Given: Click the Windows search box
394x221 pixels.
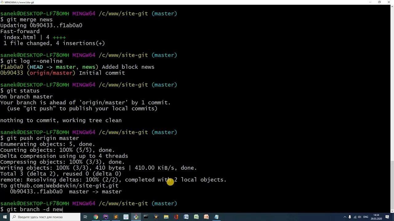Looking at the screenshot, I should coord(45,217).
